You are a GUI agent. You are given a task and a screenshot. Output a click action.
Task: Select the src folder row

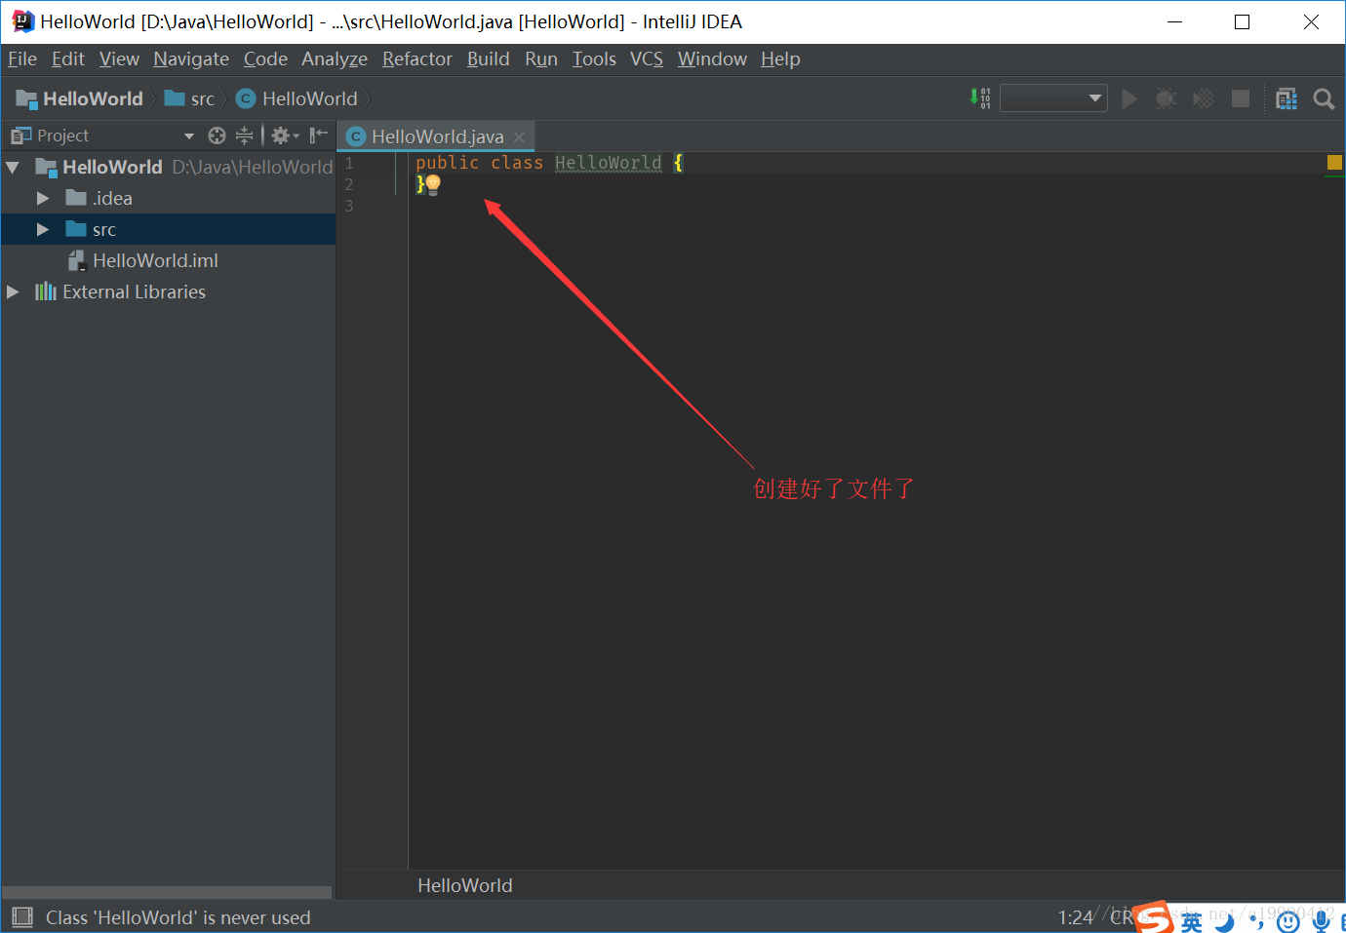coord(169,229)
